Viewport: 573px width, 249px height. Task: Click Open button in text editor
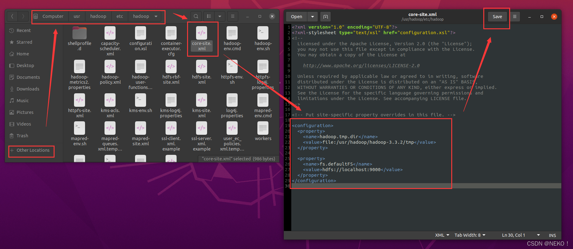coord(297,17)
